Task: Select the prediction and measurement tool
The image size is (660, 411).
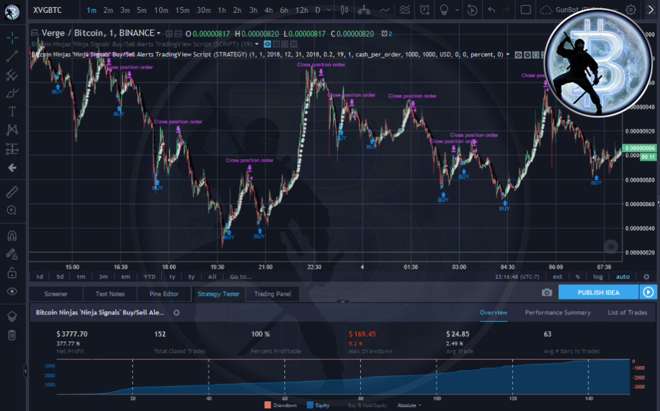Action: [12, 149]
